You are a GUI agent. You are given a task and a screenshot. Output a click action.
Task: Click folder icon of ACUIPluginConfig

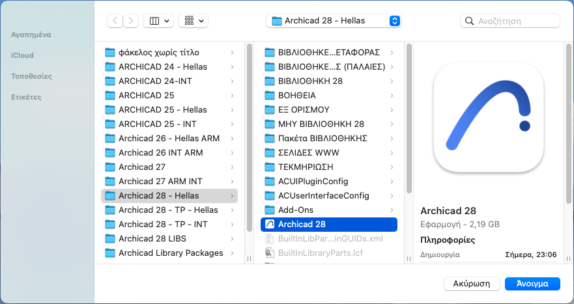point(270,181)
